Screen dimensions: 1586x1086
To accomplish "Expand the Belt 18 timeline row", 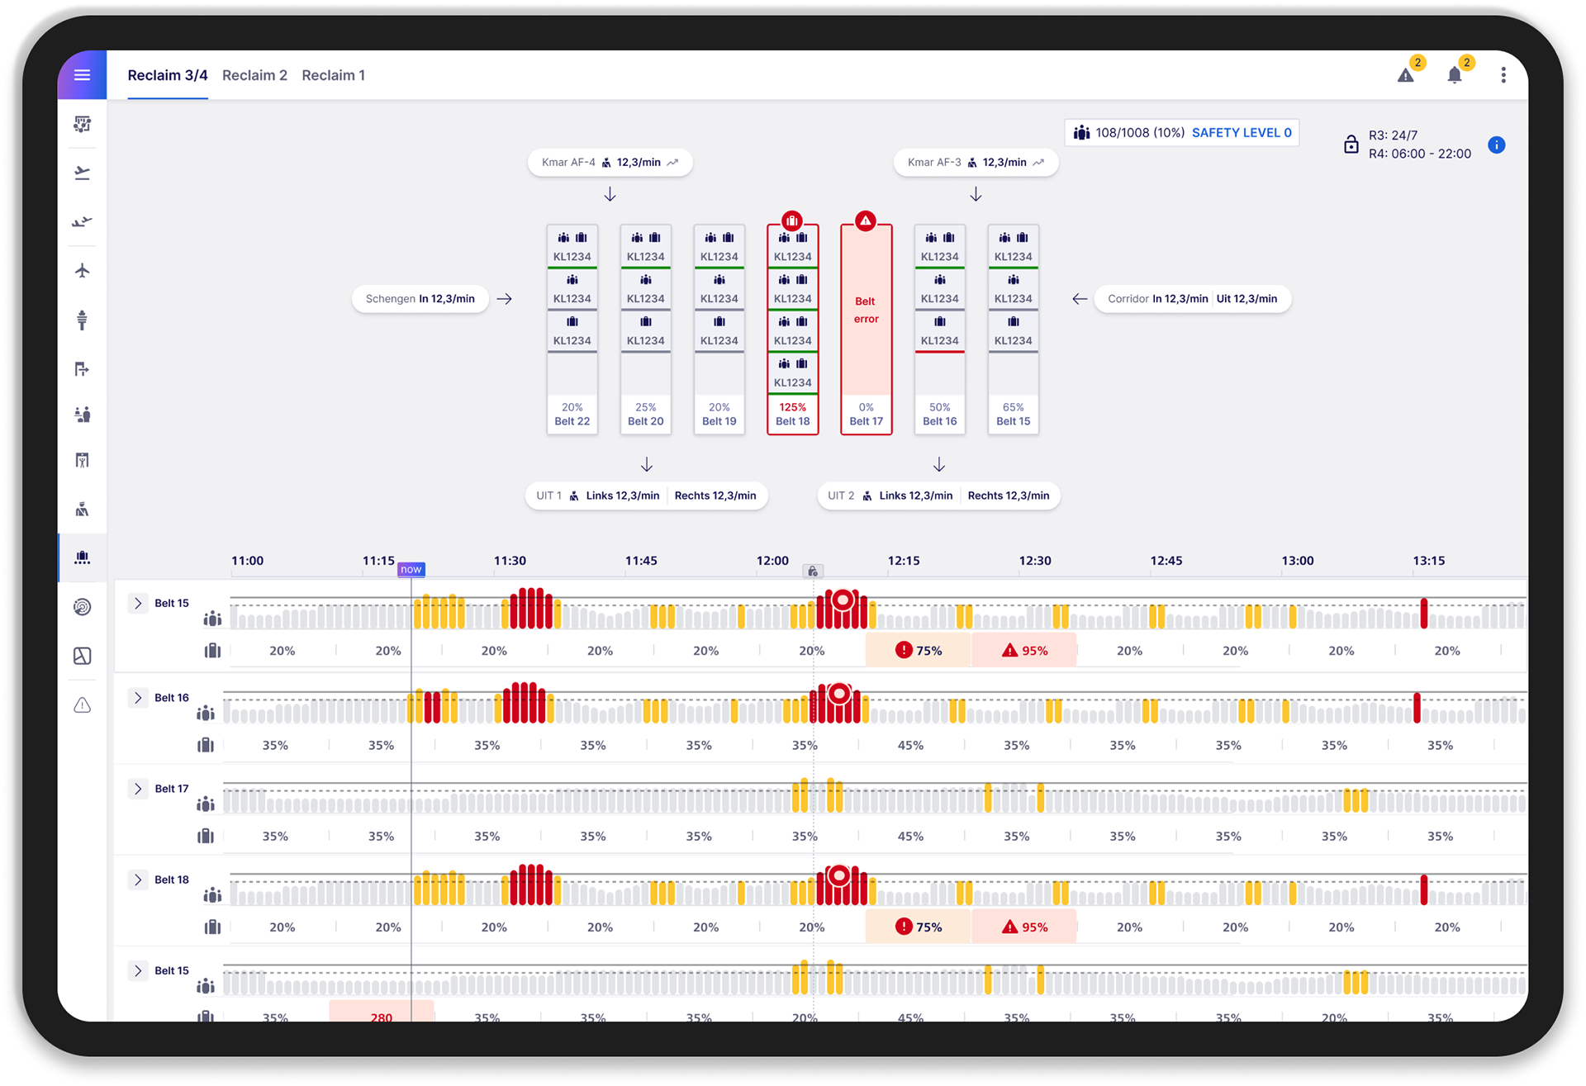I will (x=138, y=880).
